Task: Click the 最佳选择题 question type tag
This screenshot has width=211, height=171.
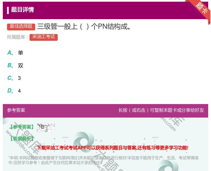Action: (21, 27)
